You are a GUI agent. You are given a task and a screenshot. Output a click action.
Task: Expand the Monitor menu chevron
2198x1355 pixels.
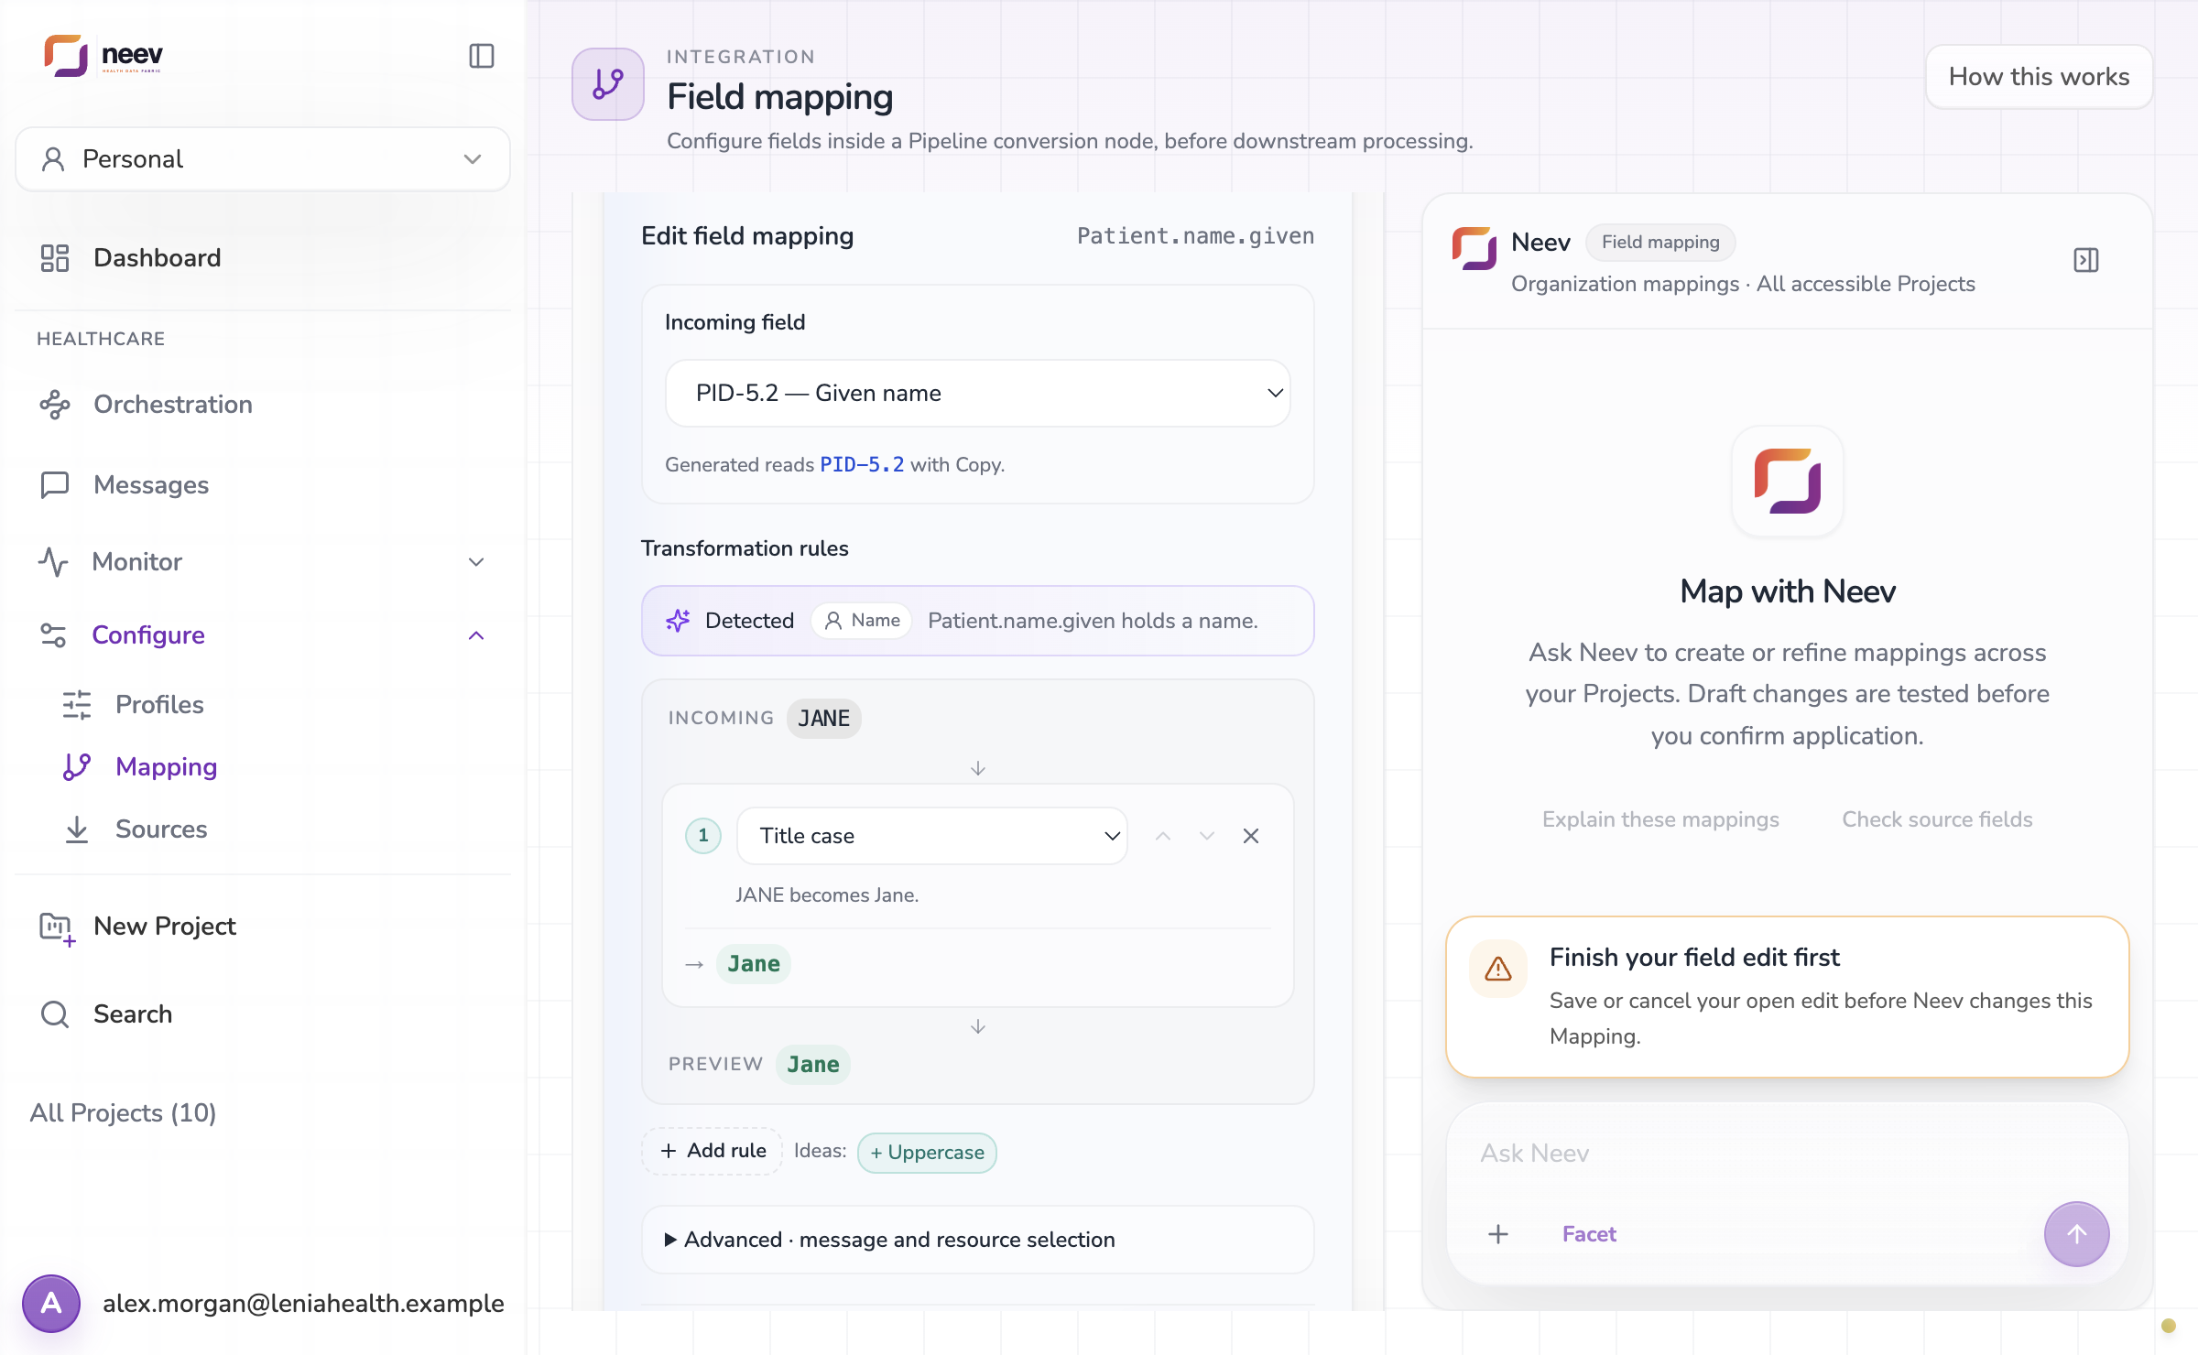476,562
